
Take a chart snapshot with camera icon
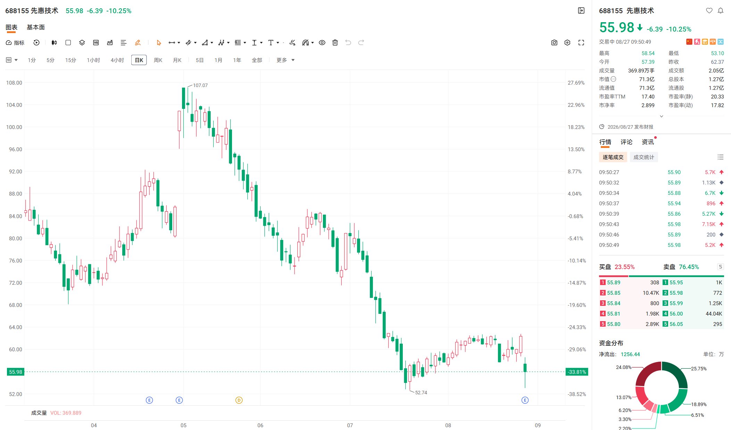click(x=554, y=43)
